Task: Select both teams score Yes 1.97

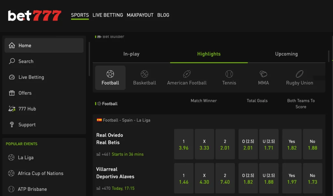Action: pos(292,178)
